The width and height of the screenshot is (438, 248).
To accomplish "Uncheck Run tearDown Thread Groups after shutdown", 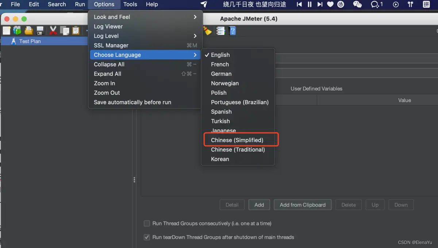I will pyautogui.click(x=147, y=237).
